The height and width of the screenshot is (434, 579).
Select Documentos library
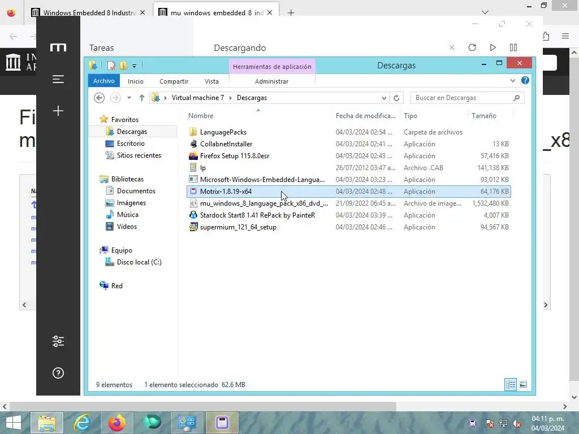(x=136, y=191)
